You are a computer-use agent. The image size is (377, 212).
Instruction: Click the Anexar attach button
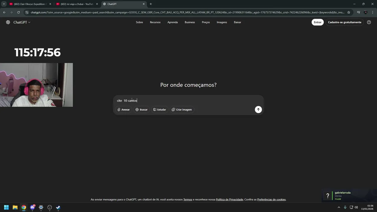123,110
